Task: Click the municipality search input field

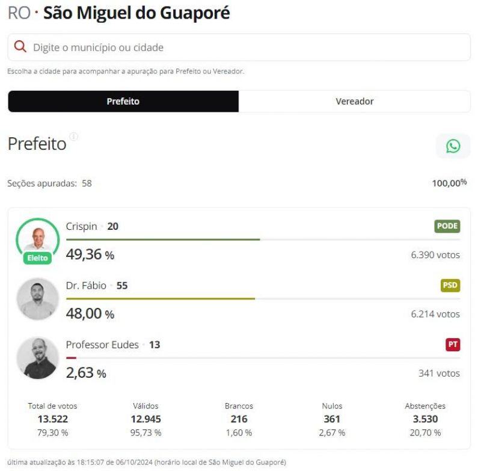Action: tap(240, 46)
